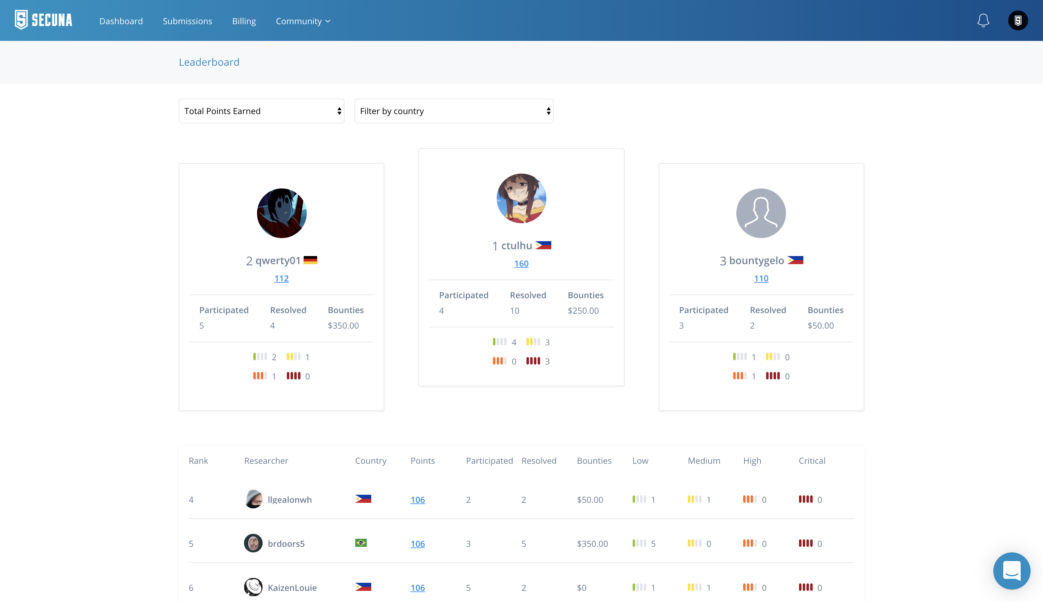Open the chat support bubble
This screenshot has height=602, width=1043.
pos(1012,571)
